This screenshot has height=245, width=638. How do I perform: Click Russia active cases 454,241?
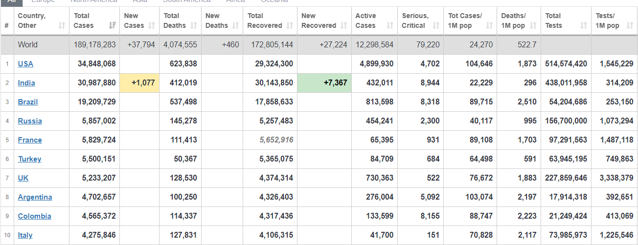click(380, 121)
